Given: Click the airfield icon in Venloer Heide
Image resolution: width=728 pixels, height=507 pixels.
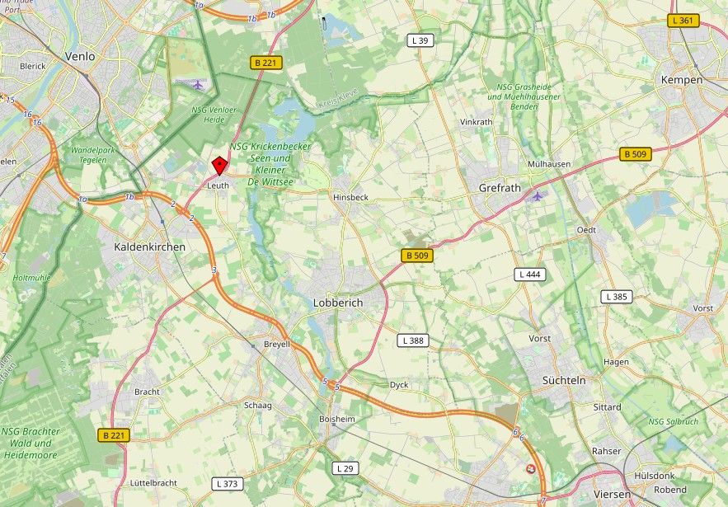Looking at the screenshot, I should click(198, 85).
